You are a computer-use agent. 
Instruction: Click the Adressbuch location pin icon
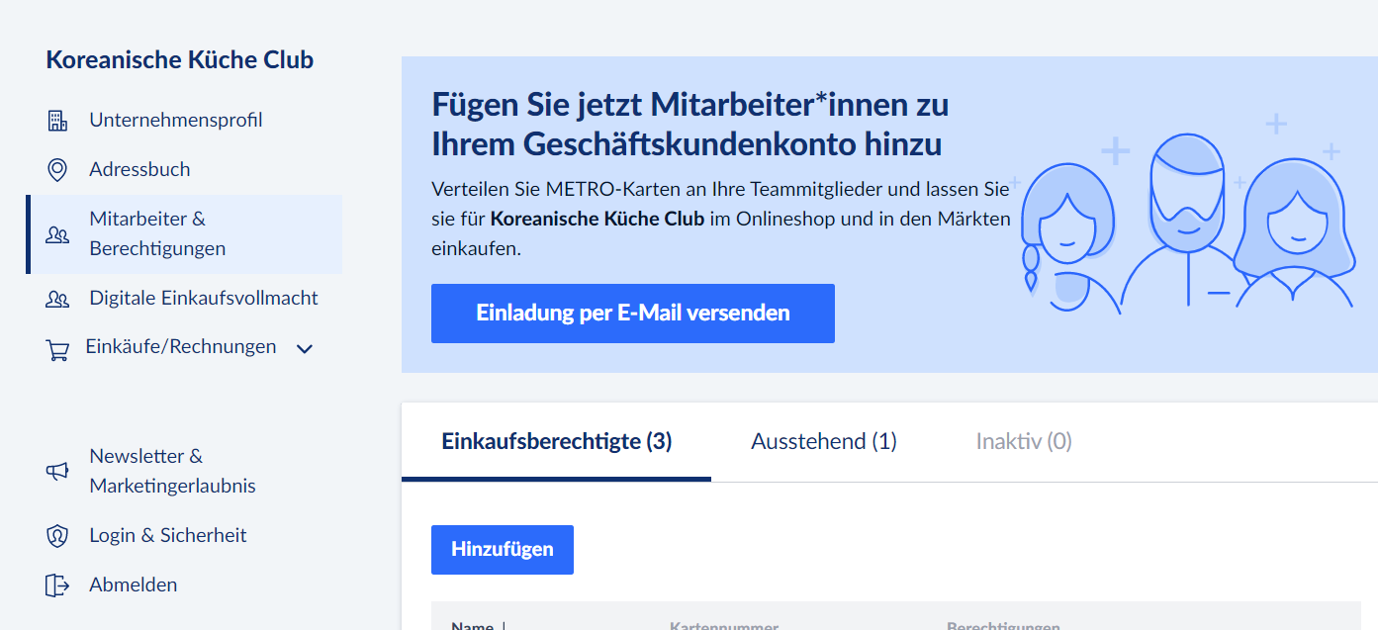click(x=57, y=170)
